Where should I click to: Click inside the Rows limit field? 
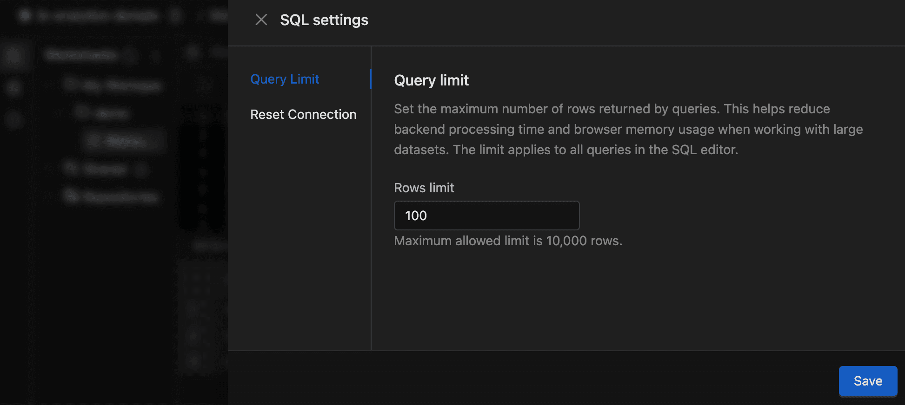[486, 216]
